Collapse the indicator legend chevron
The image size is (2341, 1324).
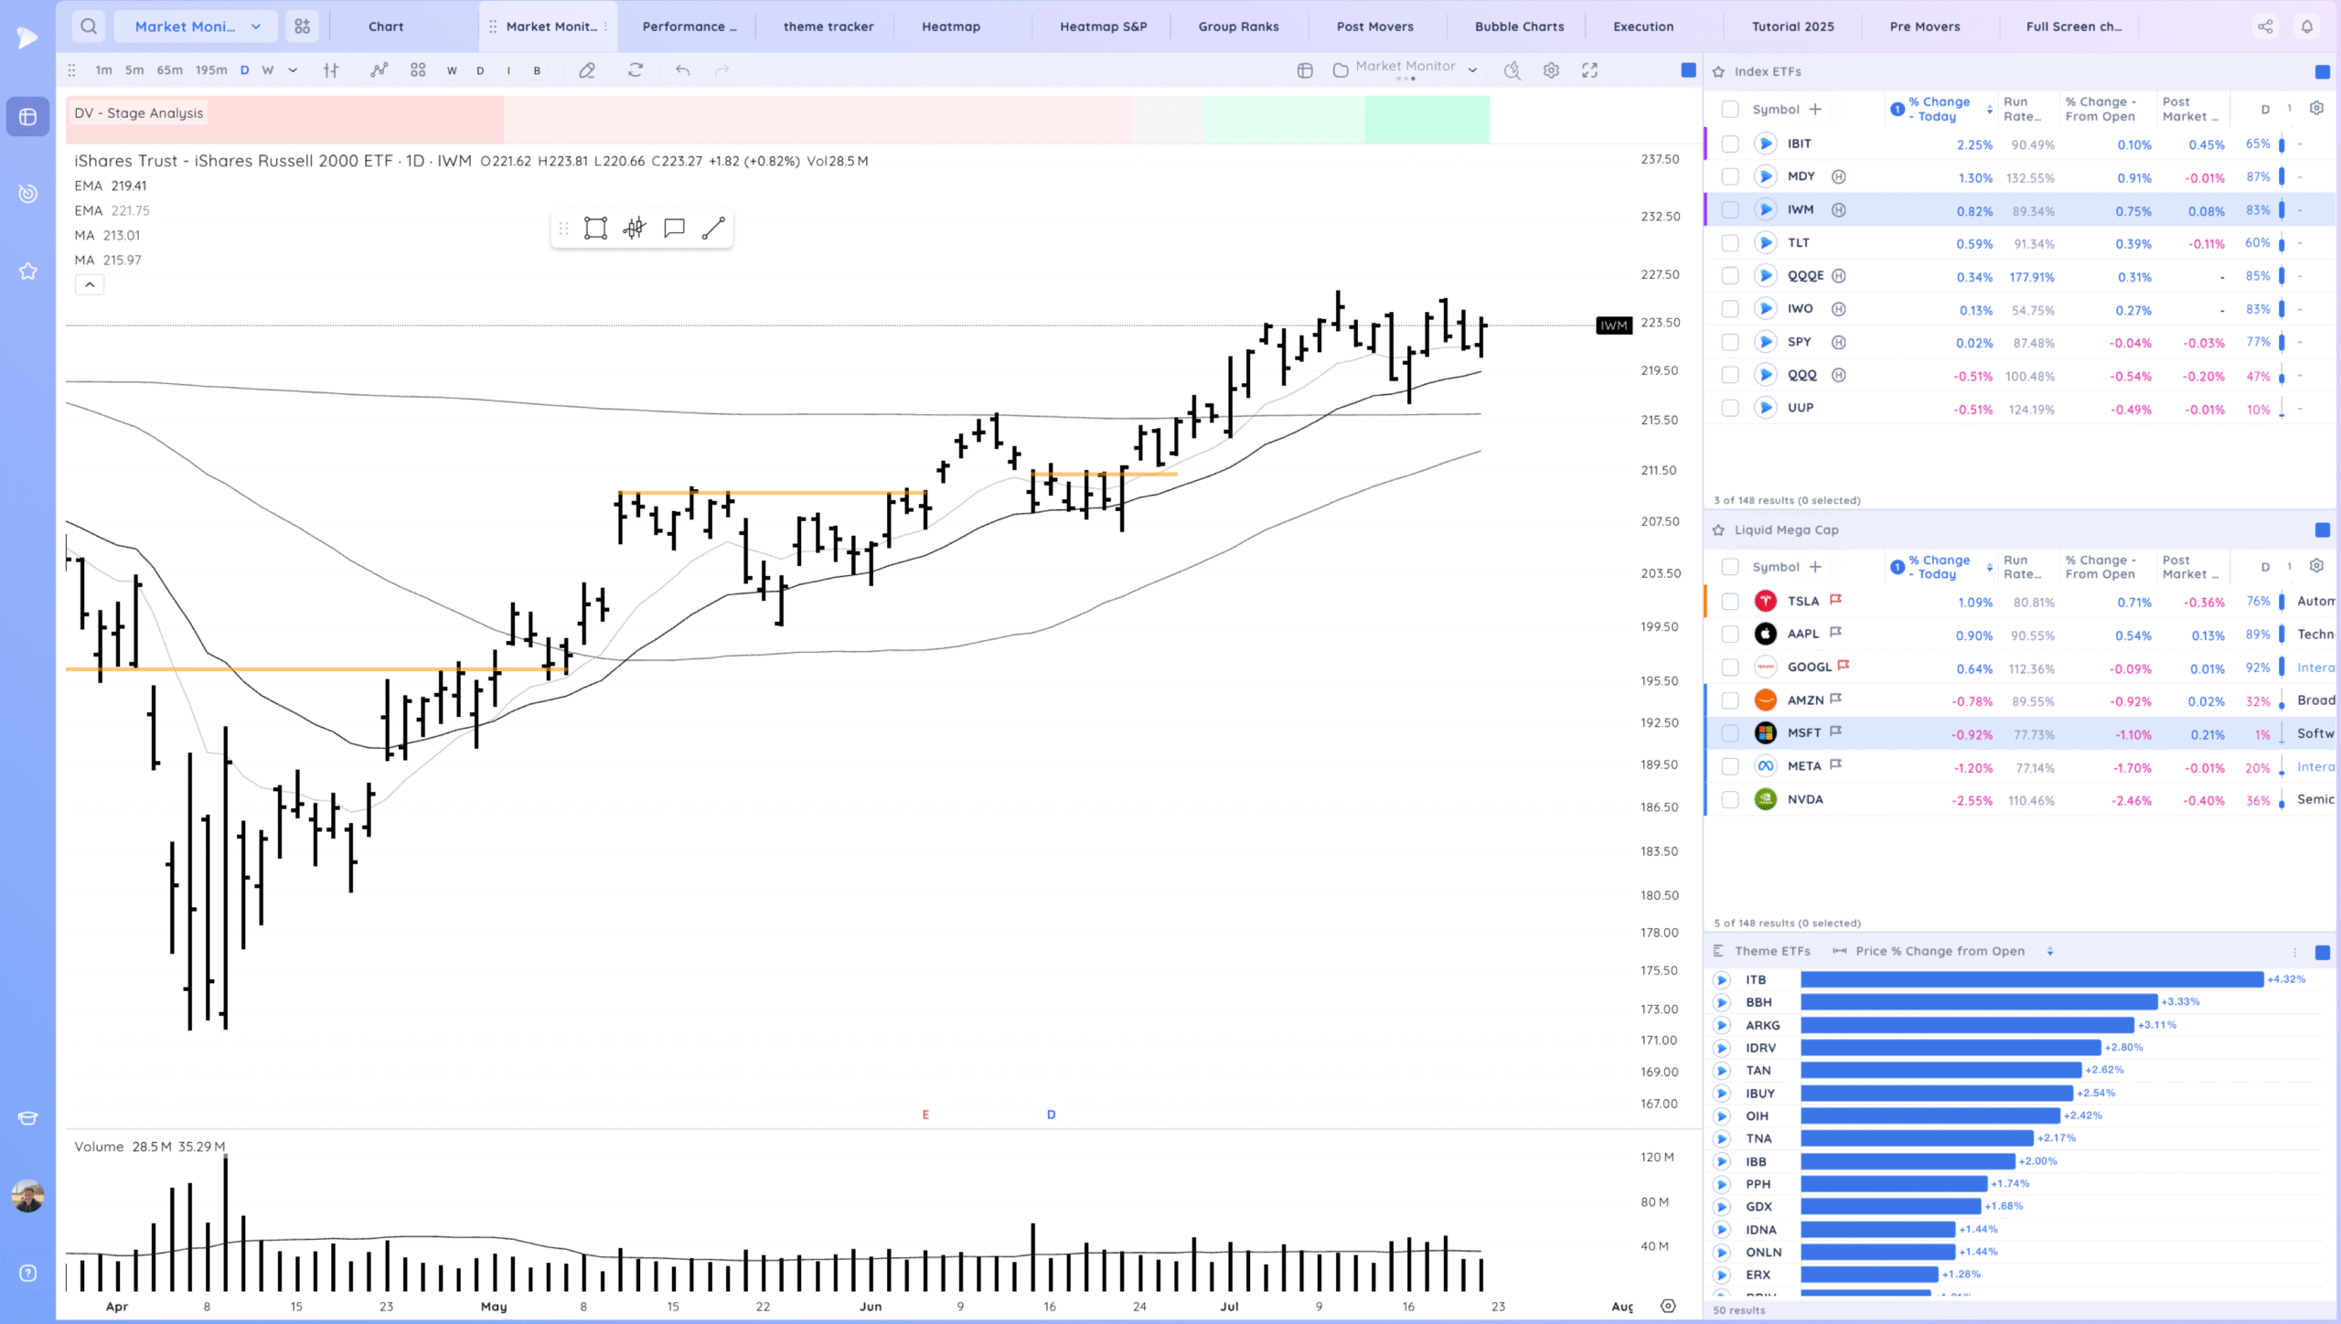tap(90, 285)
